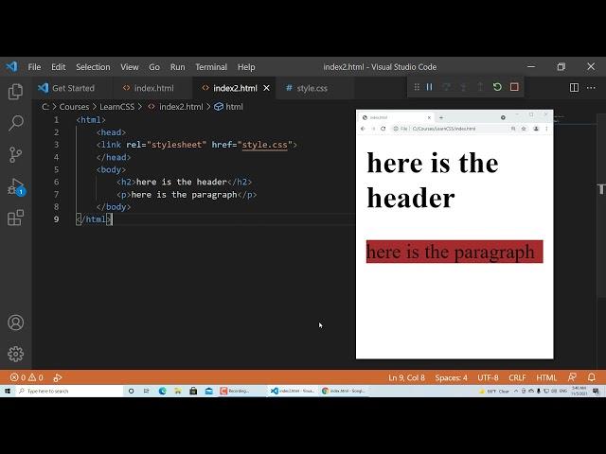Open the Explorer view in activity bar
Viewport: 606px width, 454px height.
pos(15,92)
